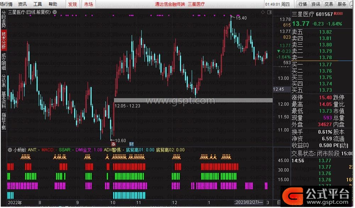Screen dimensions: 355x208
Task: Select the 2023/02/27 date marker on axis
Action: [249, 202]
